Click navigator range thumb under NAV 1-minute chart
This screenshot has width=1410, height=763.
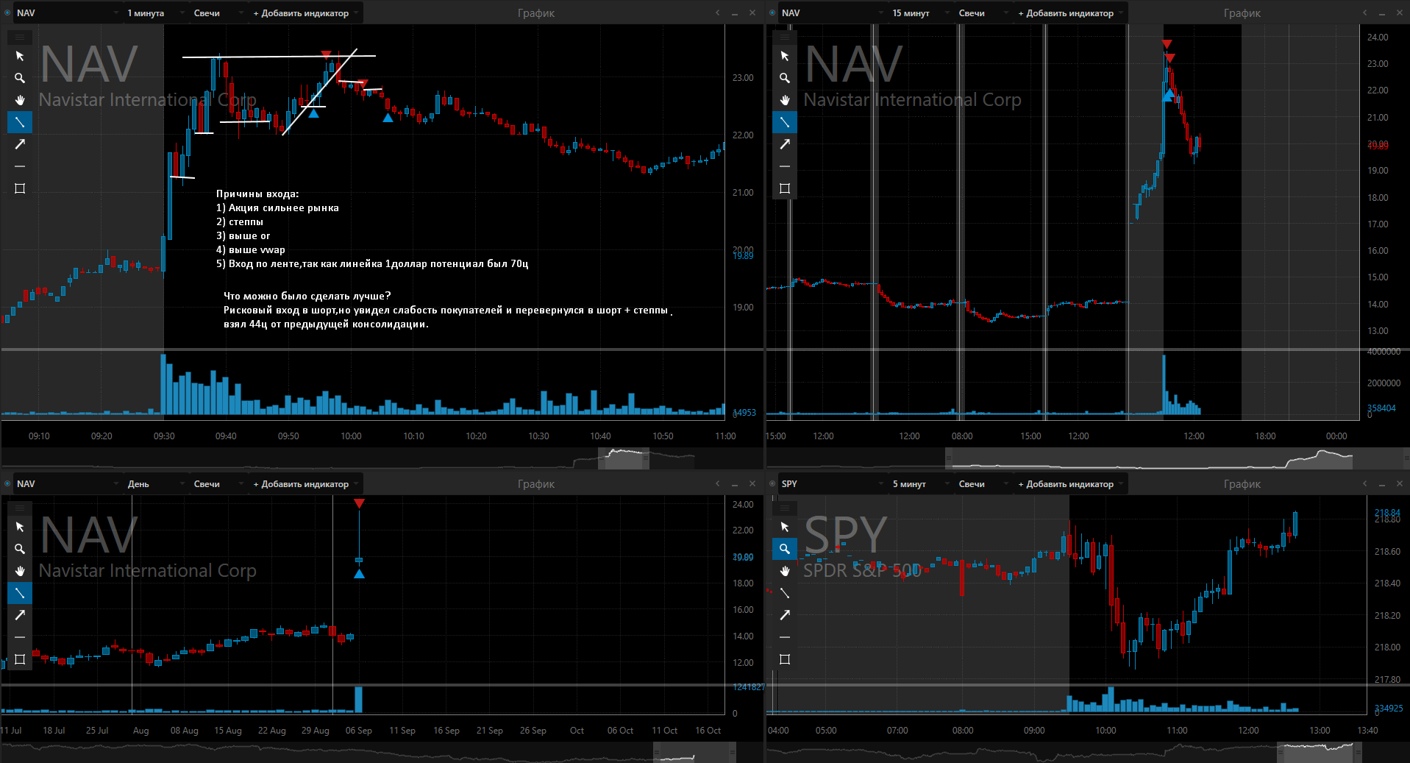click(624, 458)
